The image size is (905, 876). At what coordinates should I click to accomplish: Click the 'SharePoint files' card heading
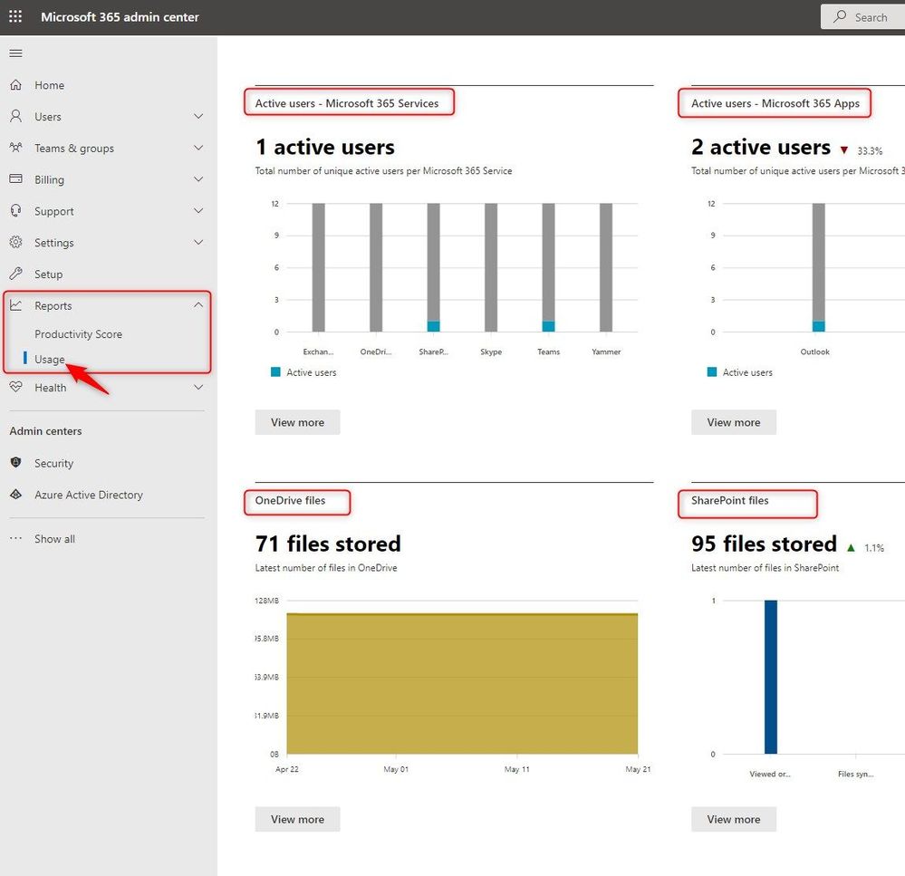tap(730, 500)
